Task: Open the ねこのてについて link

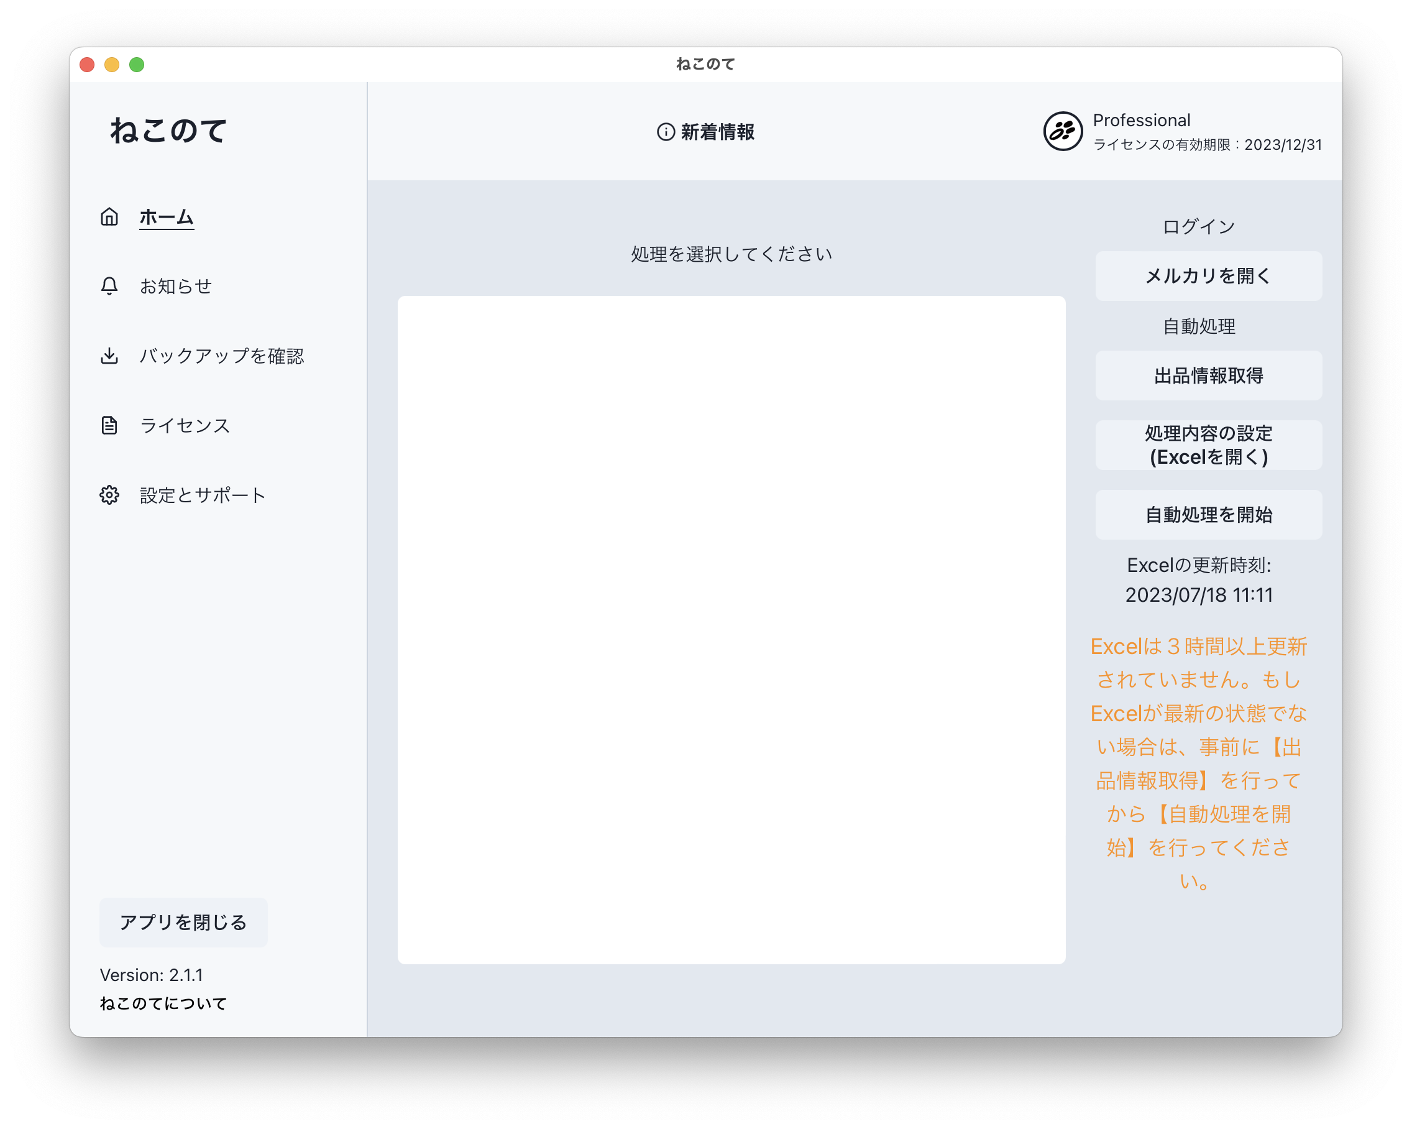Action: [x=163, y=1003]
